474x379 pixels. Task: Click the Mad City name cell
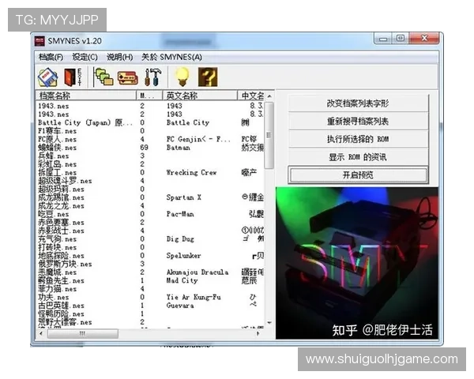coord(182,281)
